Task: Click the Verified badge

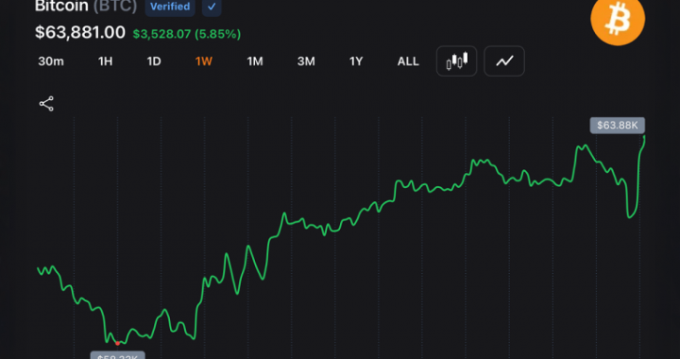Action: pyautogui.click(x=170, y=8)
